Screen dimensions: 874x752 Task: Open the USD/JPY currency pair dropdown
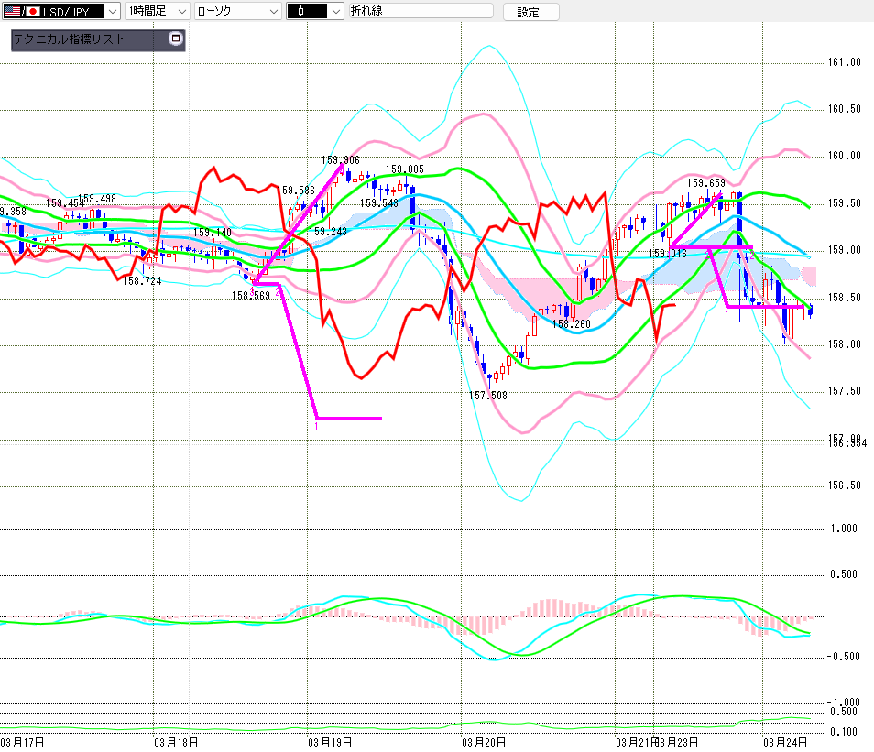tap(112, 11)
